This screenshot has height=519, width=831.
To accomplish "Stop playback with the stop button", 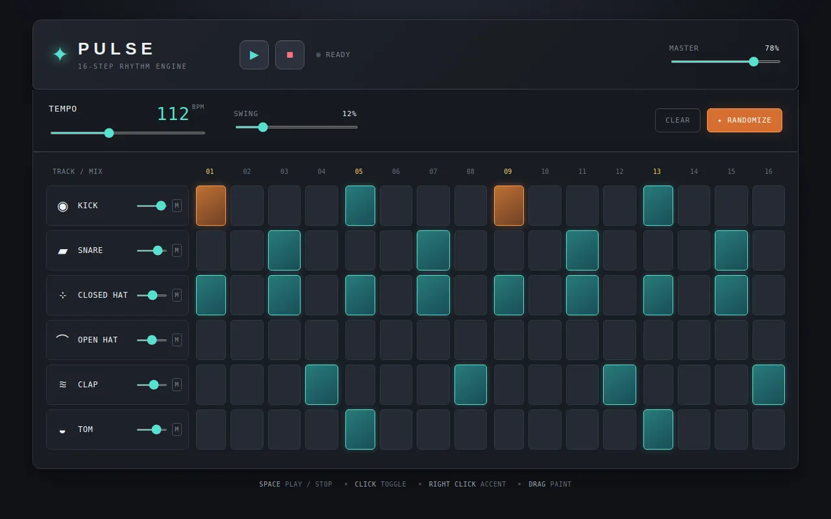I will point(290,55).
